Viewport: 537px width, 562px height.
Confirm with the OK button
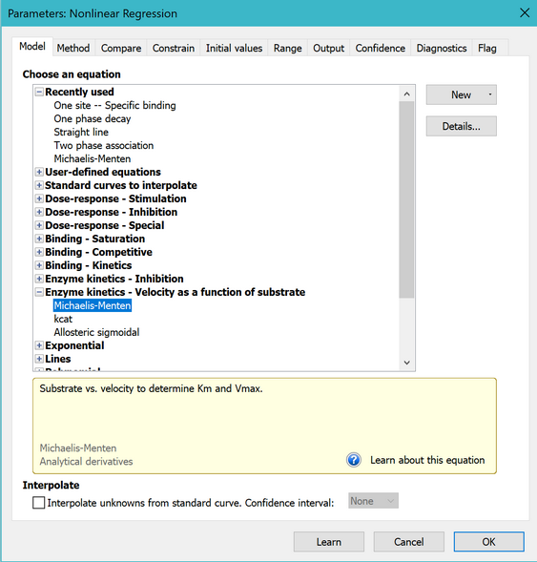[x=488, y=542]
